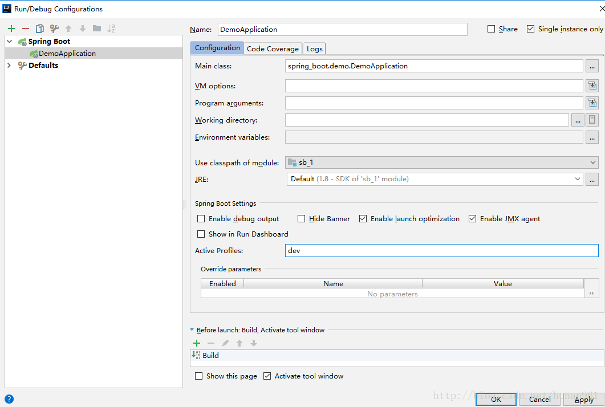Uncheck Activate tool window
This screenshot has width=605, height=407.
(x=267, y=376)
